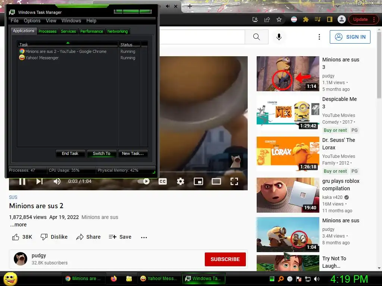
Task: Click the Chrome Update button
Action: point(361,19)
